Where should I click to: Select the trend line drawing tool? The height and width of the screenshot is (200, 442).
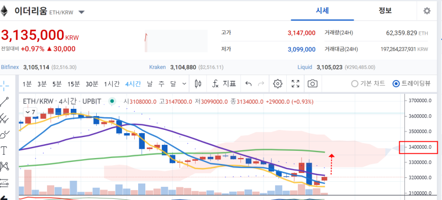point(4,102)
